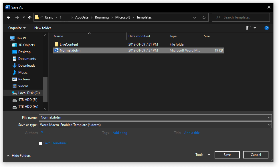Screen dimensions: 279x167
Task: Open the blue Help icon
Action: (266, 28)
